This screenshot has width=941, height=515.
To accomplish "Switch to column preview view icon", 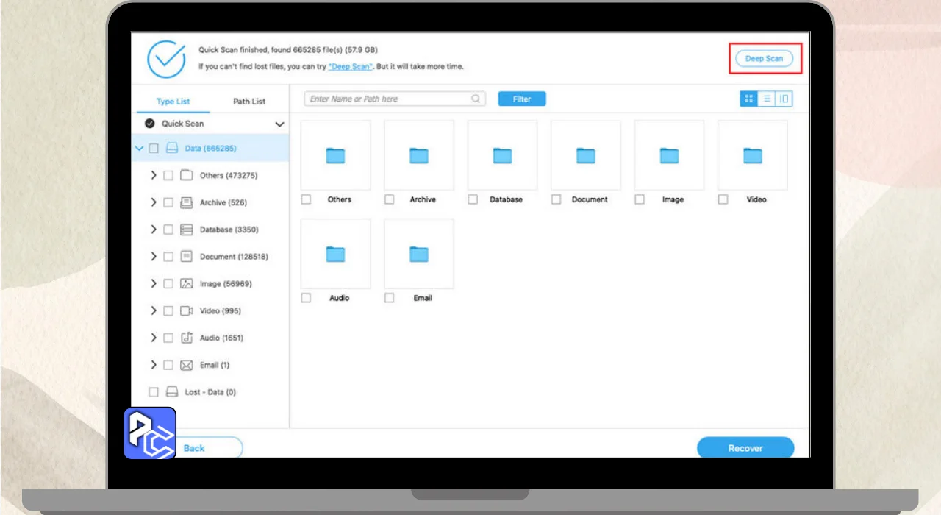I will point(784,99).
